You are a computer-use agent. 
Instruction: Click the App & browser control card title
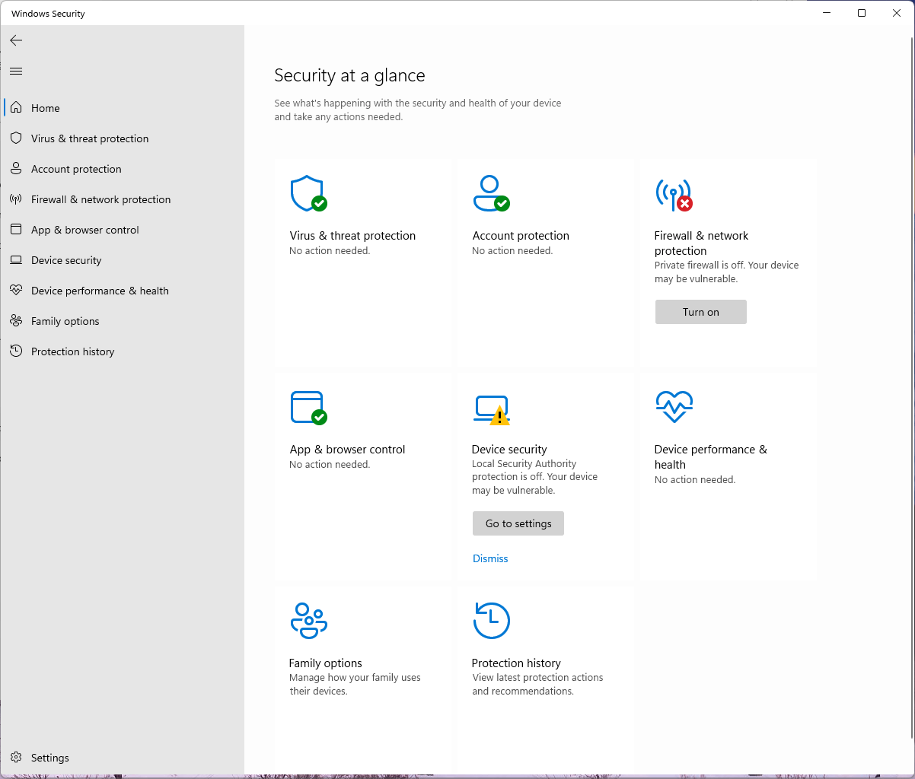(347, 450)
